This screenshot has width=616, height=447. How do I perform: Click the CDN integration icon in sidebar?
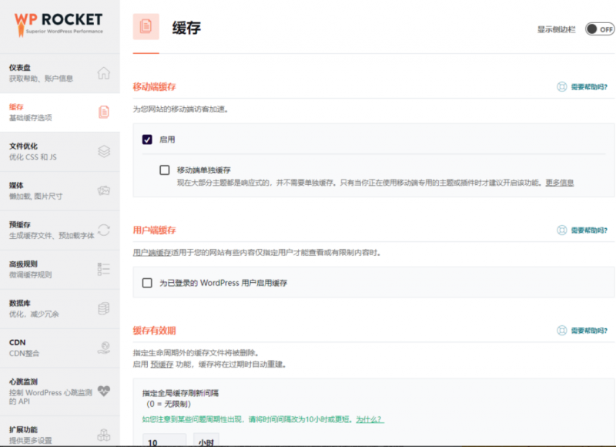(103, 347)
